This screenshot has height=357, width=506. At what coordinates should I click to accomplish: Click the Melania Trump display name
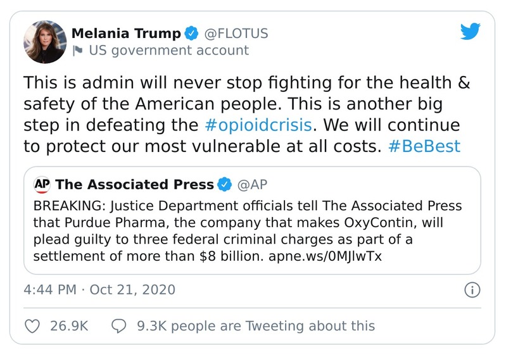125,34
